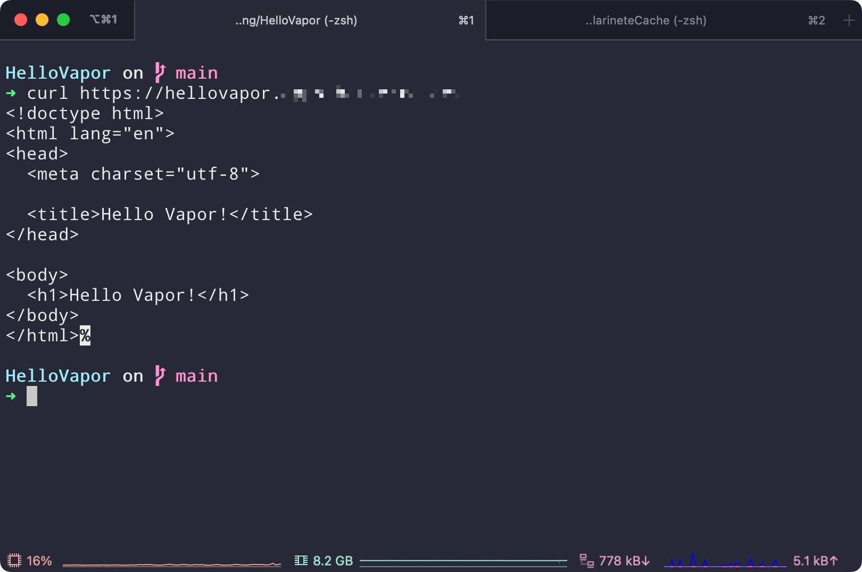
Task: Switch to the ..ng/HelloVapor (-zsh) tab
Action: pos(310,20)
